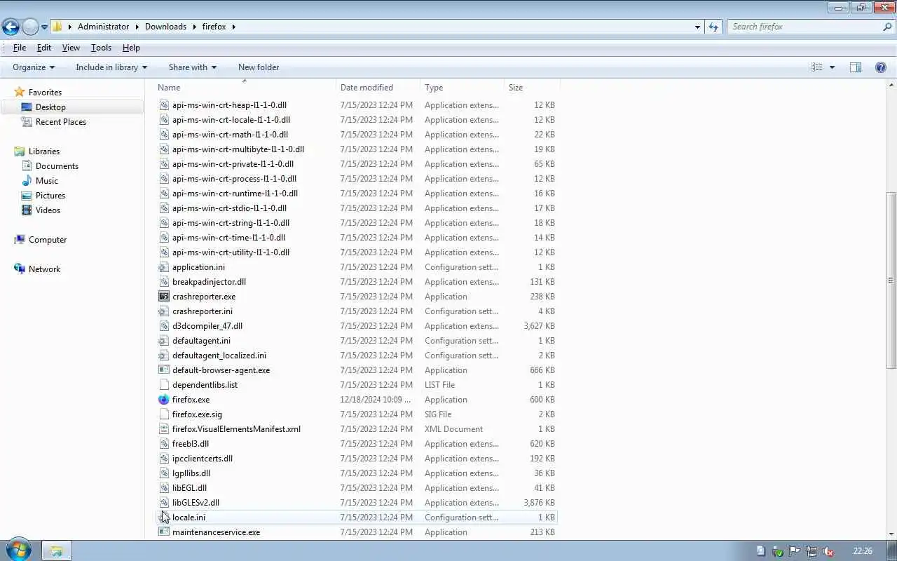Click the muted volume tray icon
The width and height of the screenshot is (897, 561).
(x=828, y=551)
